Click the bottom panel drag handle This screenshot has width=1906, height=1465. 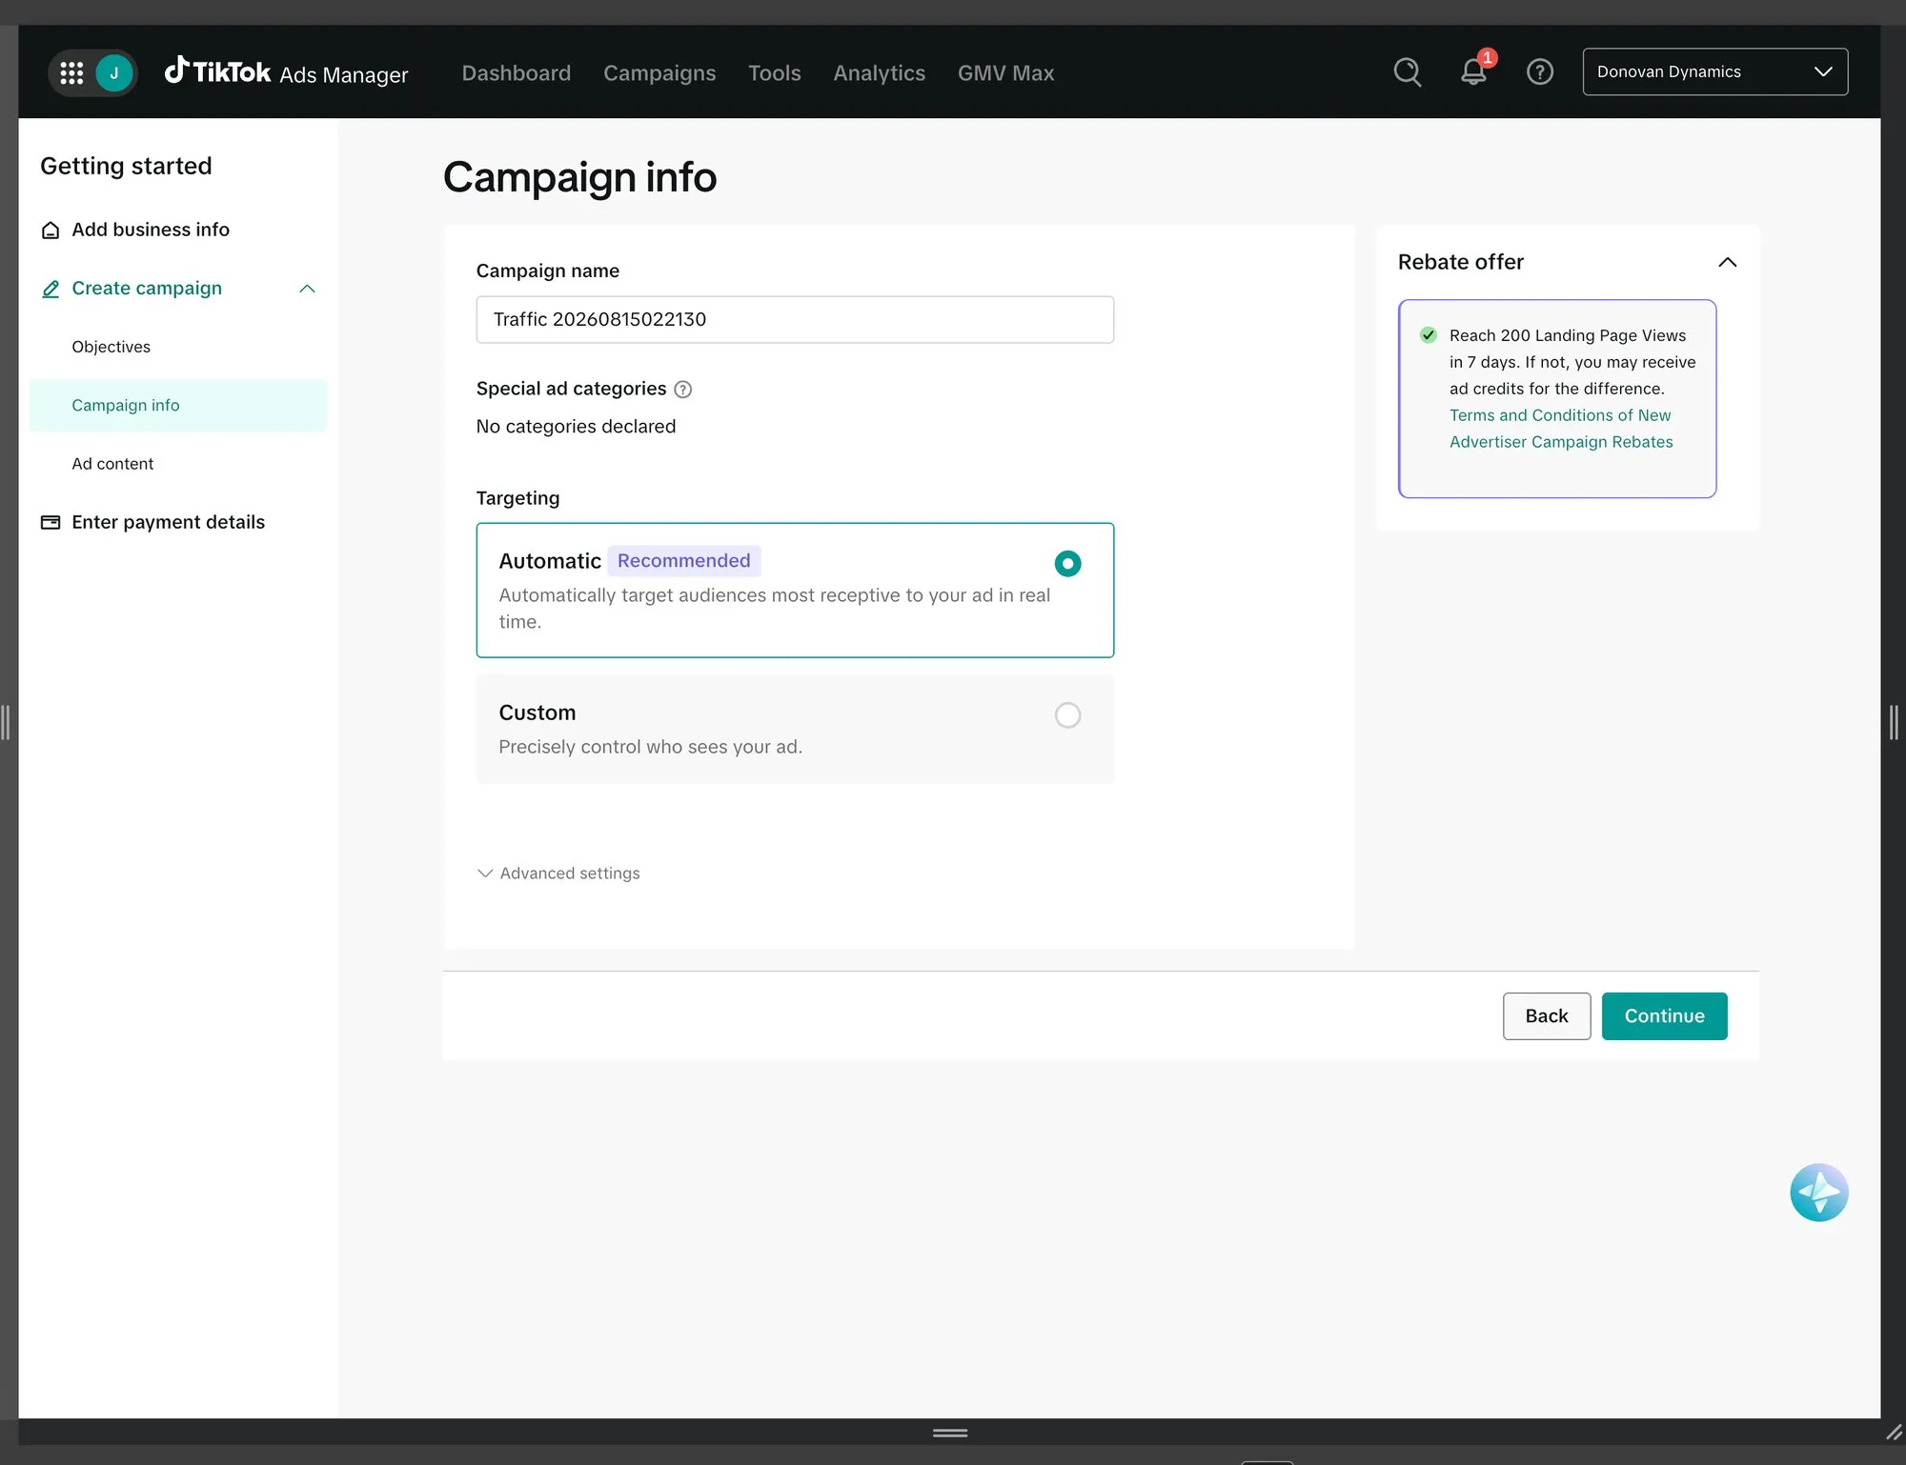(x=950, y=1433)
